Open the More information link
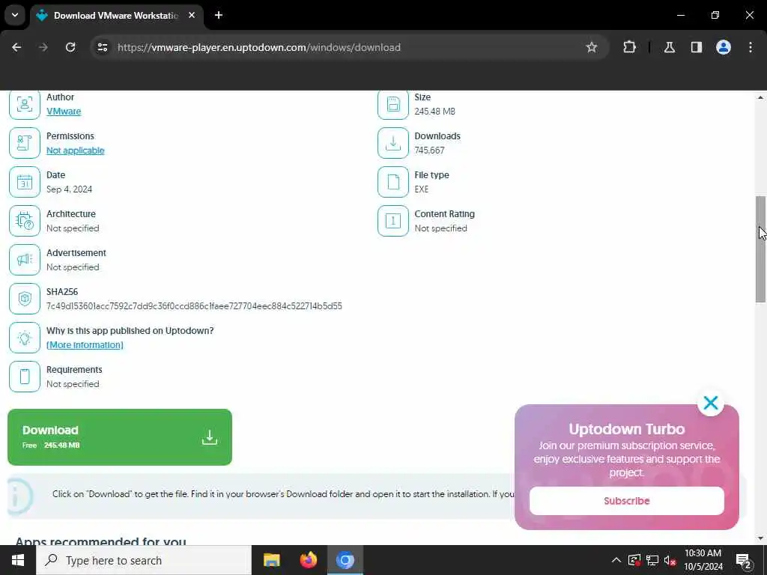767x575 pixels. (x=85, y=345)
